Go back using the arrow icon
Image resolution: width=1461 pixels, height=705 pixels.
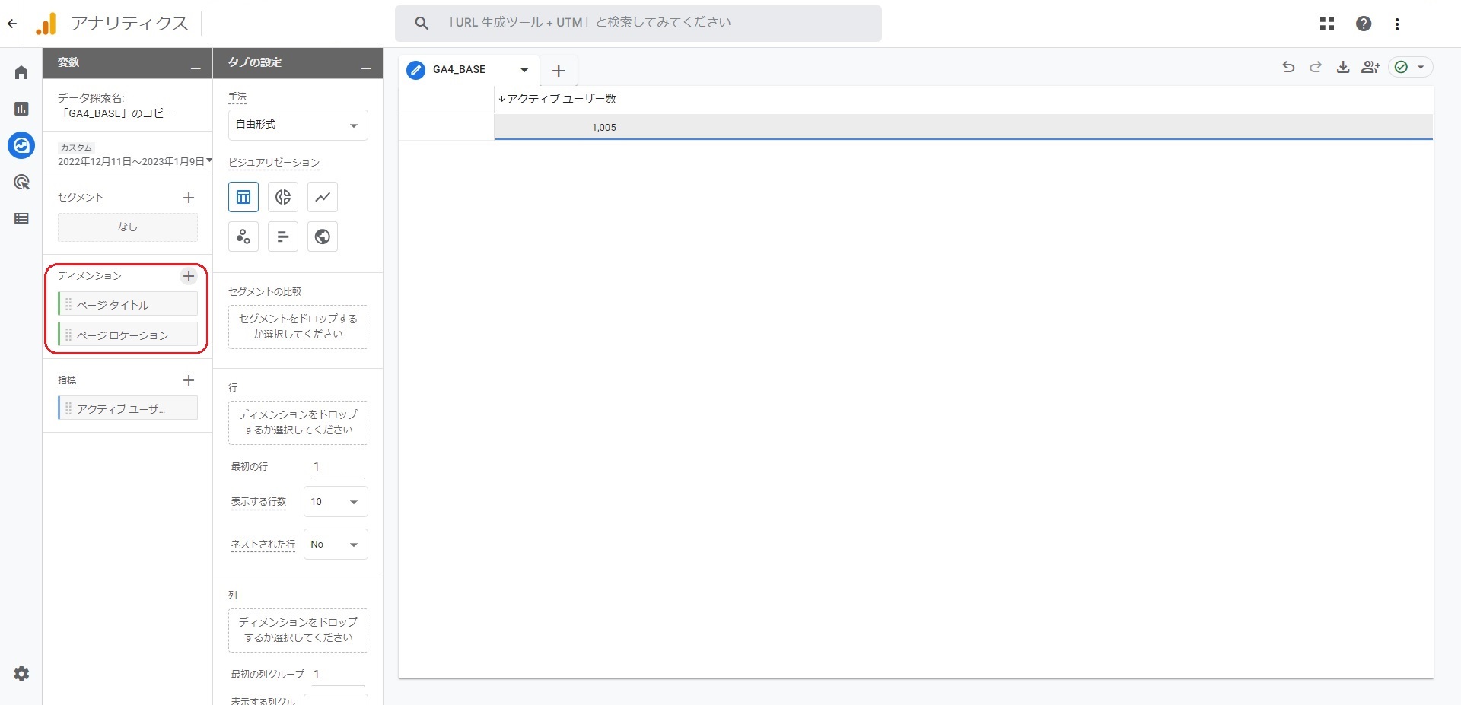point(12,24)
